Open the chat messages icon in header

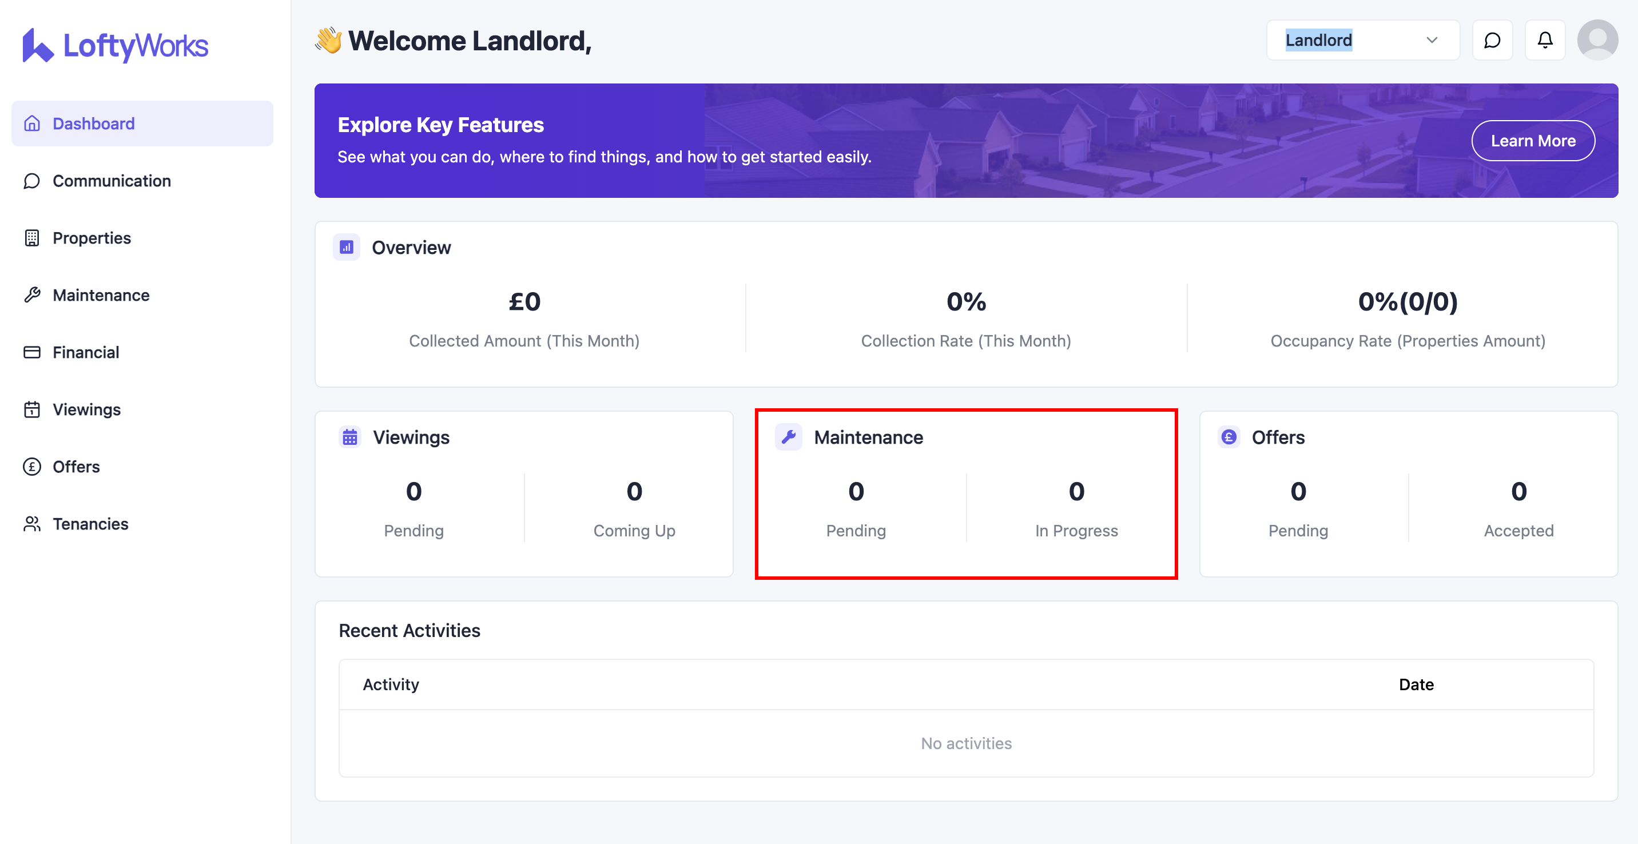[1492, 41]
